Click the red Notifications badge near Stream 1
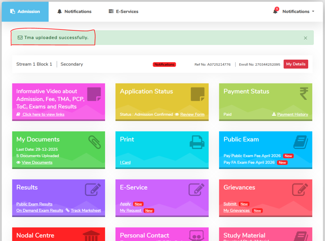Image resolution: width=325 pixels, height=241 pixels. click(164, 64)
